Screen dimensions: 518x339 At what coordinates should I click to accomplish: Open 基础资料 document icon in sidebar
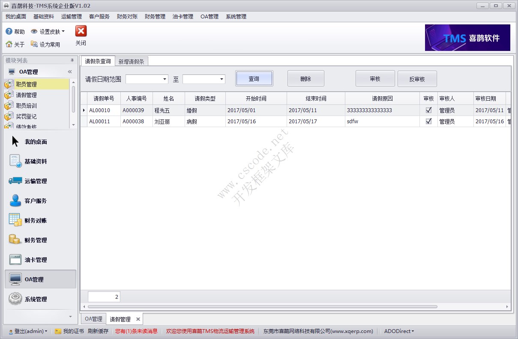click(15, 161)
